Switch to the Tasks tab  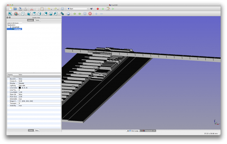point(37,20)
